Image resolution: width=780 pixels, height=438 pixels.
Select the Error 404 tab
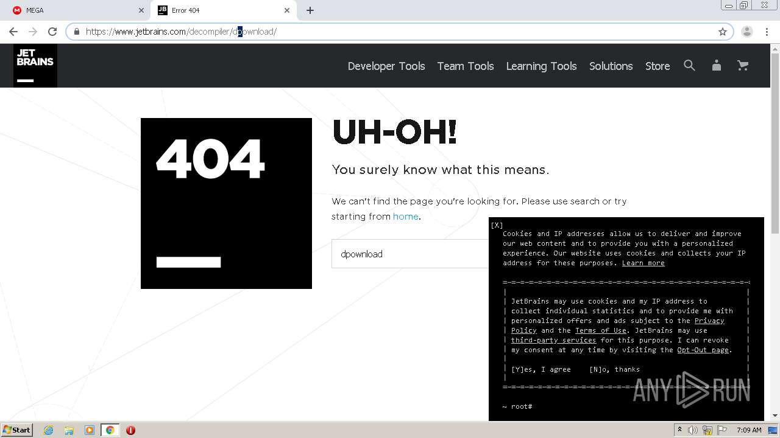pyautogui.click(x=224, y=10)
